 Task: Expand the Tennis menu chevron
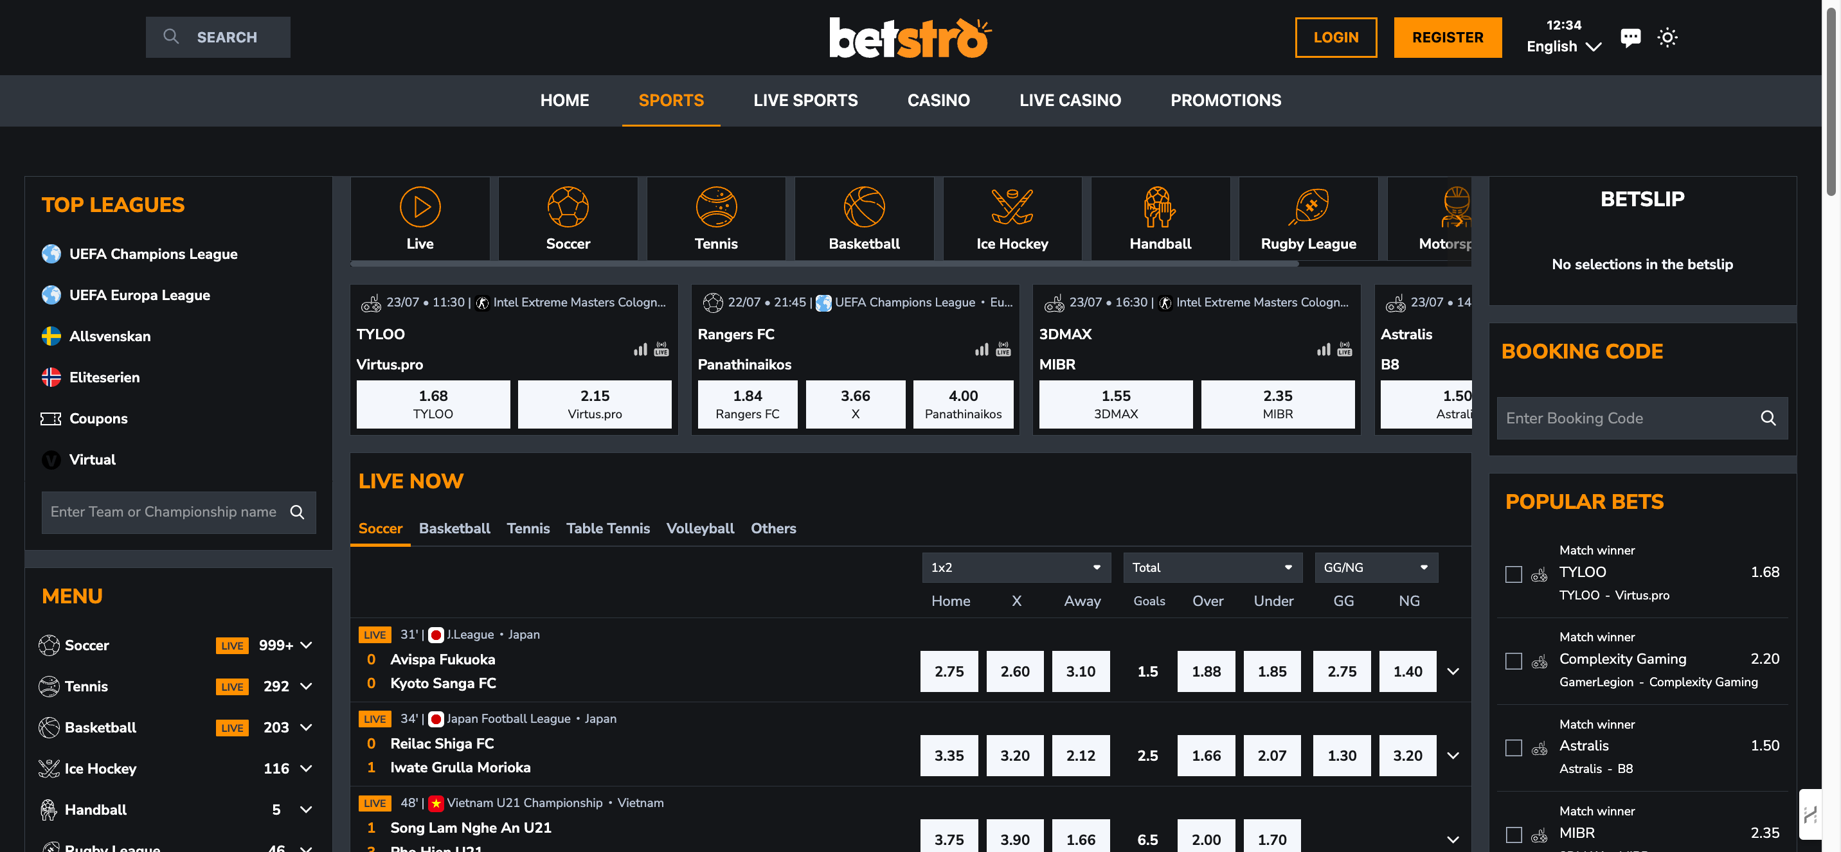click(307, 686)
